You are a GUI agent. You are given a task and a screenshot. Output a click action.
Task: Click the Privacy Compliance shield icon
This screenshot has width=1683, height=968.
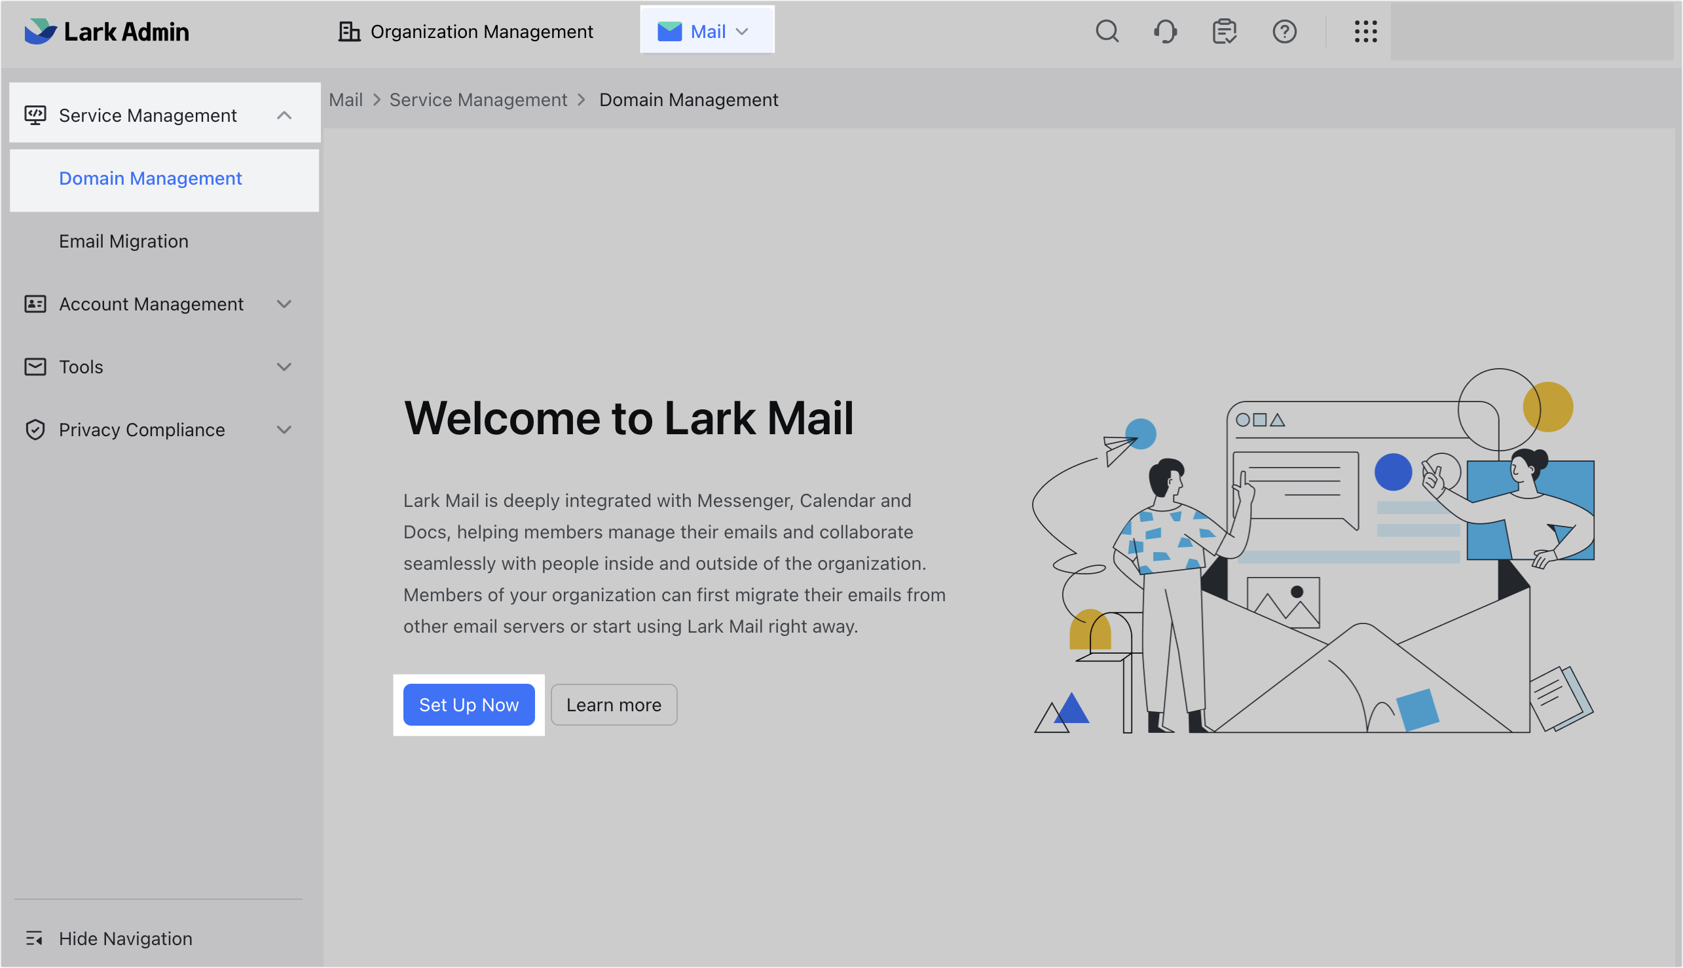pyautogui.click(x=35, y=430)
